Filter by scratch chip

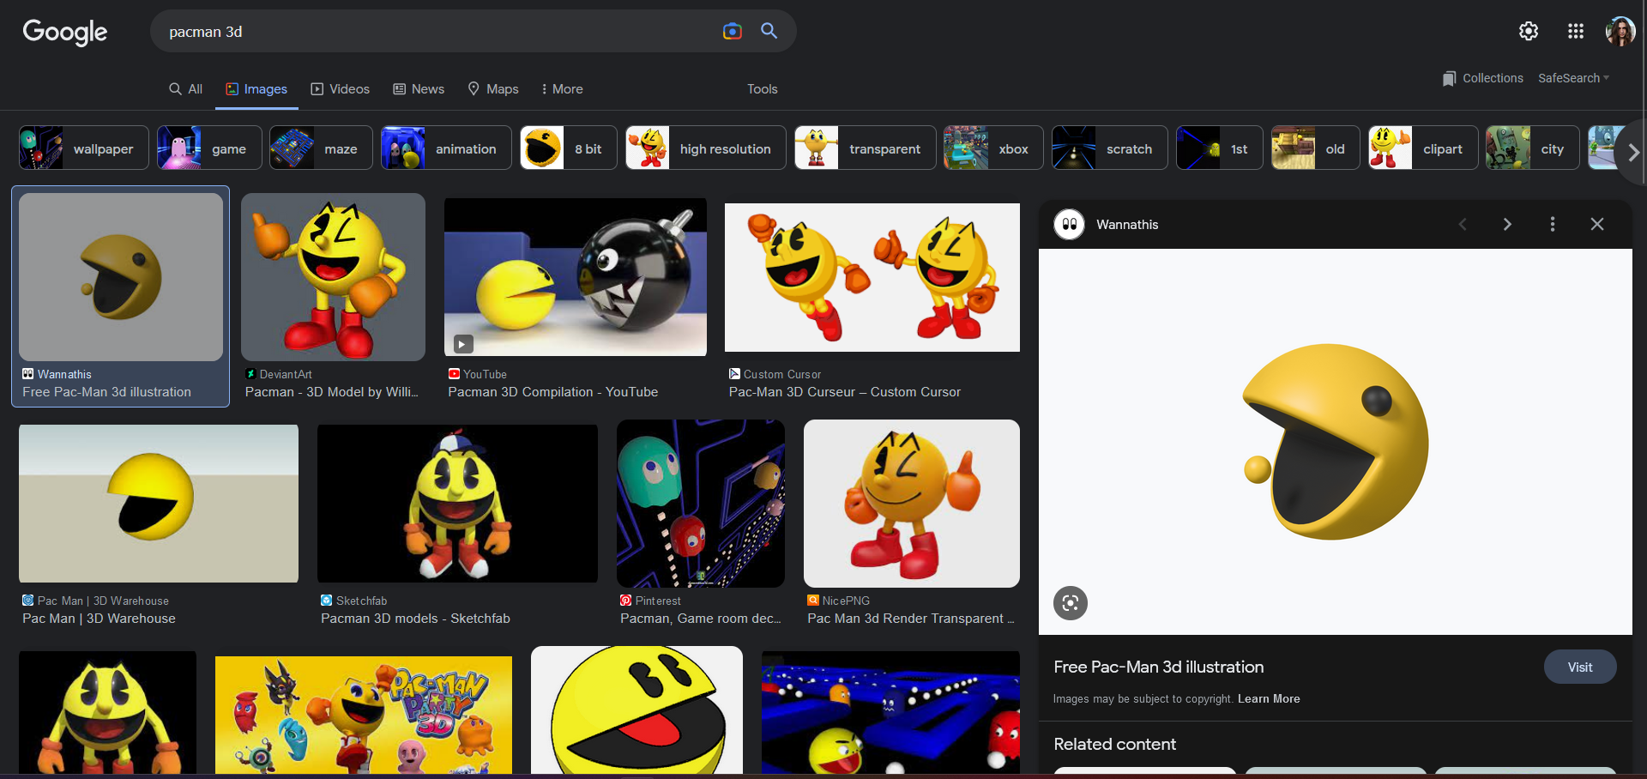(x=1110, y=148)
